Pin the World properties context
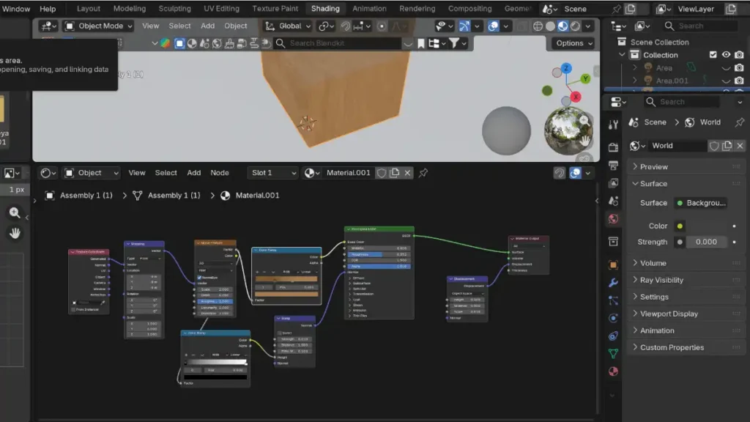Screen dimensions: 750x422 coord(740,122)
